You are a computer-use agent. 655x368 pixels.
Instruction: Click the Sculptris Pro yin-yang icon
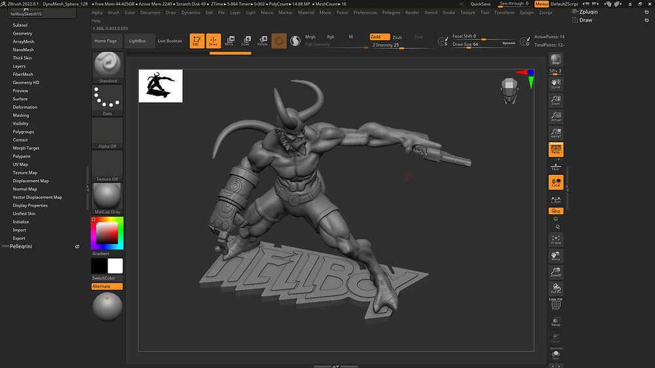pos(295,41)
